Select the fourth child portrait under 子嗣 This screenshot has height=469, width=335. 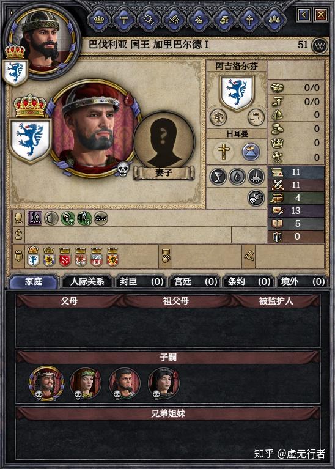(x=164, y=383)
